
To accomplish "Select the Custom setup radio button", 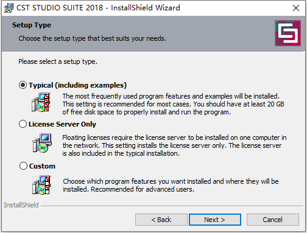I will pyautogui.click(x=23, y=166).
